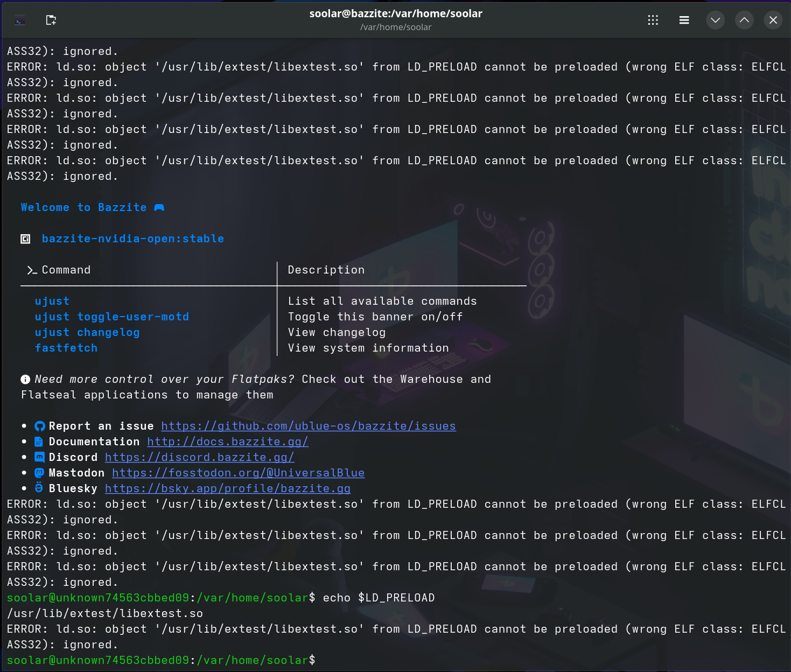Open the discord.bazzite.gg link

(200, 458)
